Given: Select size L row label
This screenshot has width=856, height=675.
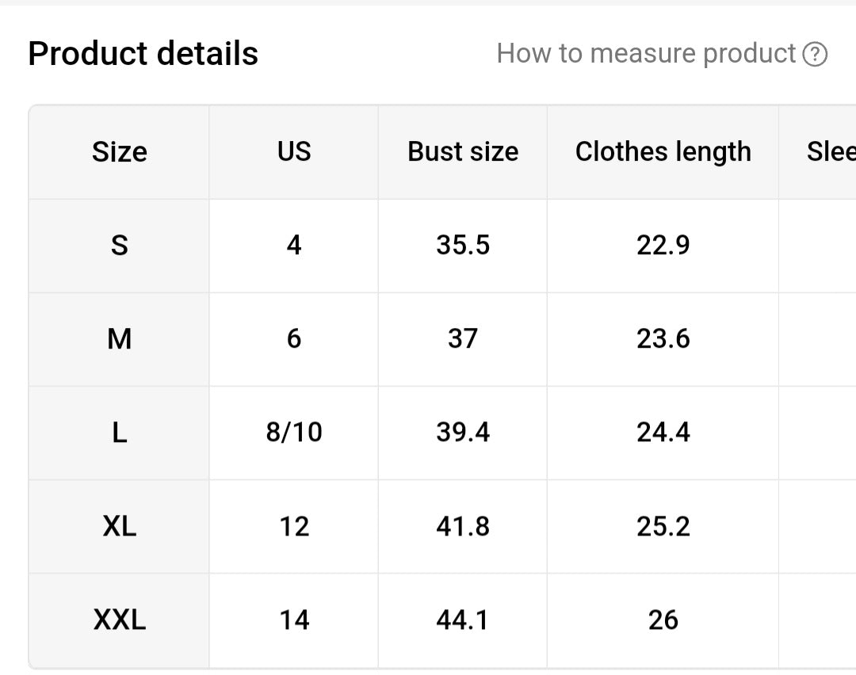Looking at the screenshot, I should [x=119, y=433].
